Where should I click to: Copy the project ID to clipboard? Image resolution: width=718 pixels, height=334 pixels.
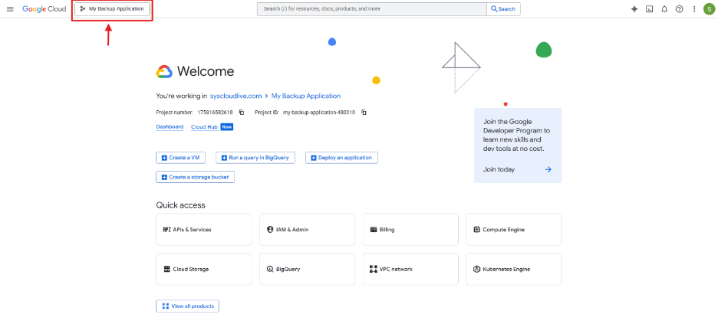click(364, 113)
